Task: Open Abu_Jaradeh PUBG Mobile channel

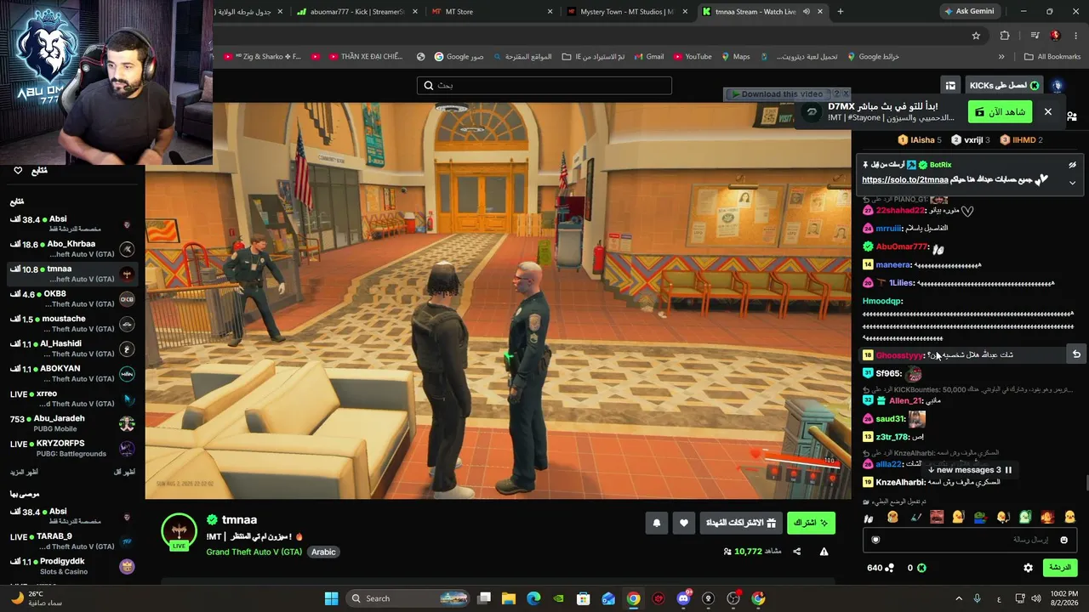Action: coord(72,423)
